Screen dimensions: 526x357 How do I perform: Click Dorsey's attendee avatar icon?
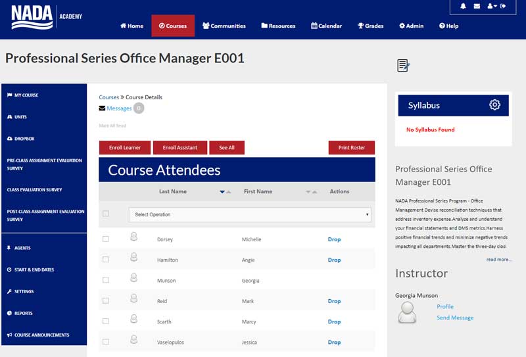click(134, 237)
